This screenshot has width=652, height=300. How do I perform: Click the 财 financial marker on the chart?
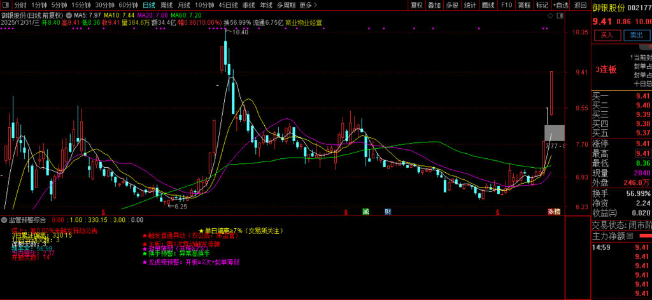coord(388,211)
